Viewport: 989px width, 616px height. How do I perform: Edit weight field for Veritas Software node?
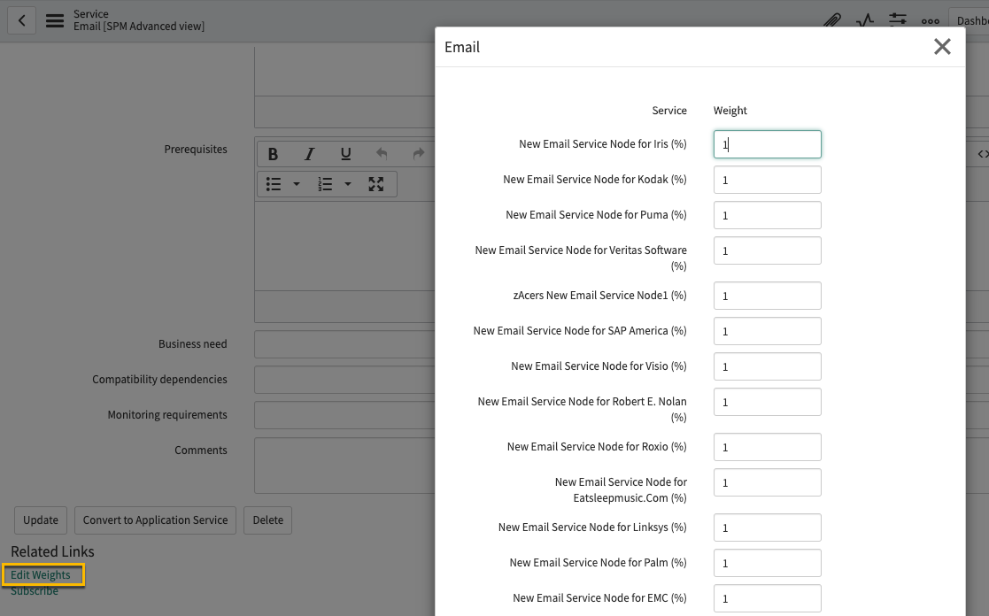(x=768, y=250)
